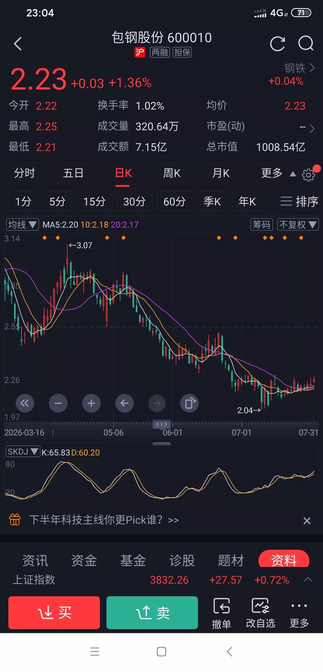
Task: Tap the red 买 buy button
Action: pyautogui.click(x=54, y=612)
